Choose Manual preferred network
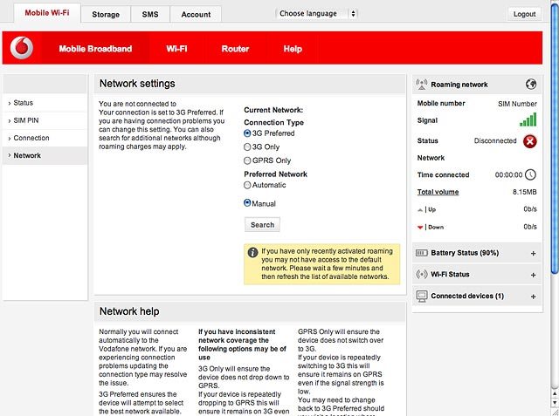Image resolution: width=559 pixels, height=416 pixels. point(247,203)
